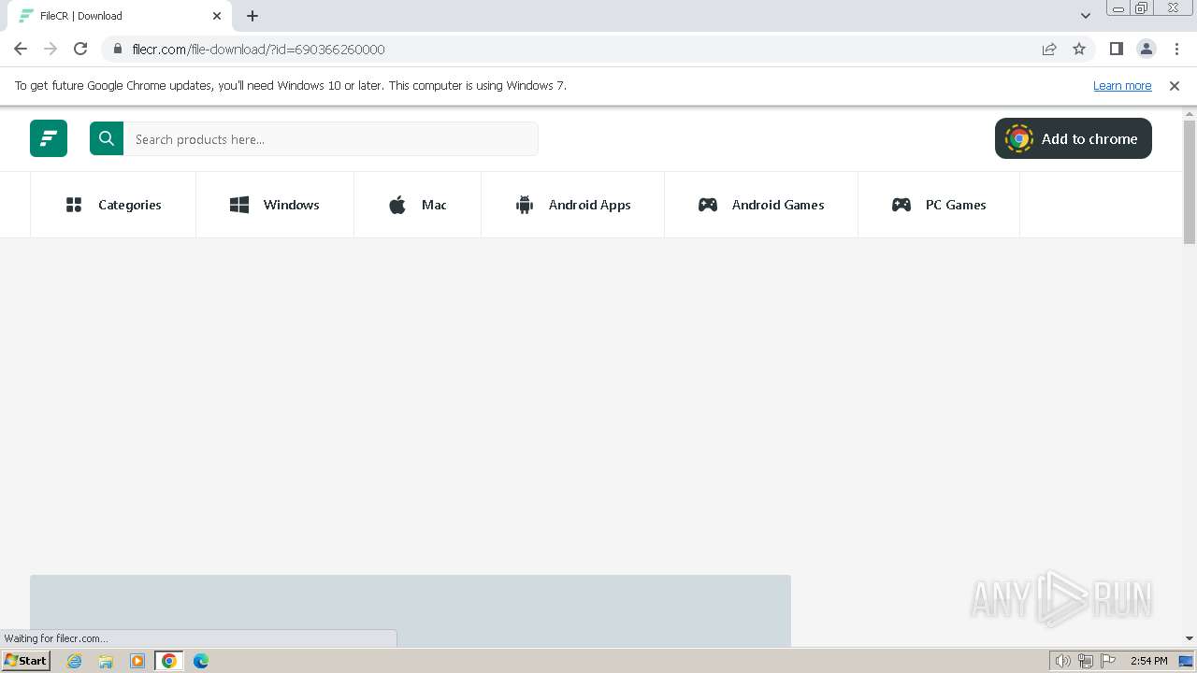Click the scrollbar up arrow

pos(1190,113)
